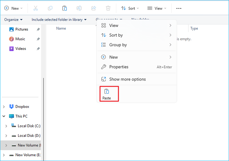
Task: Open the New dropdown button
Action: pos(13,8)
